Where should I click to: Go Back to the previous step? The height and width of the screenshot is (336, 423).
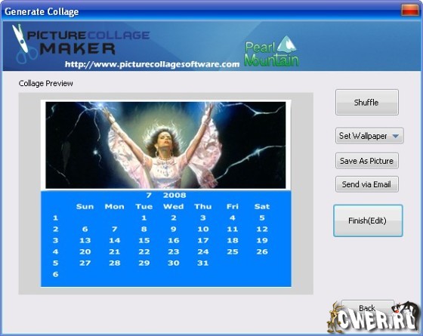[x=367, y=308]
